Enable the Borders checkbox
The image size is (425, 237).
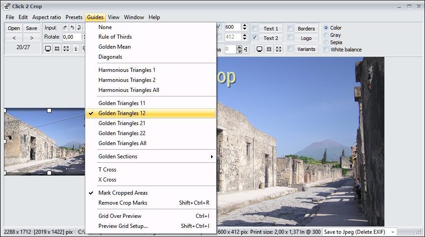290,28
